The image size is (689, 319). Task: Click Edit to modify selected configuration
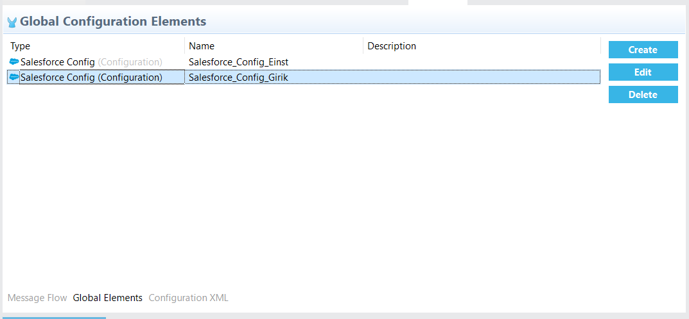tap(643, 72)
